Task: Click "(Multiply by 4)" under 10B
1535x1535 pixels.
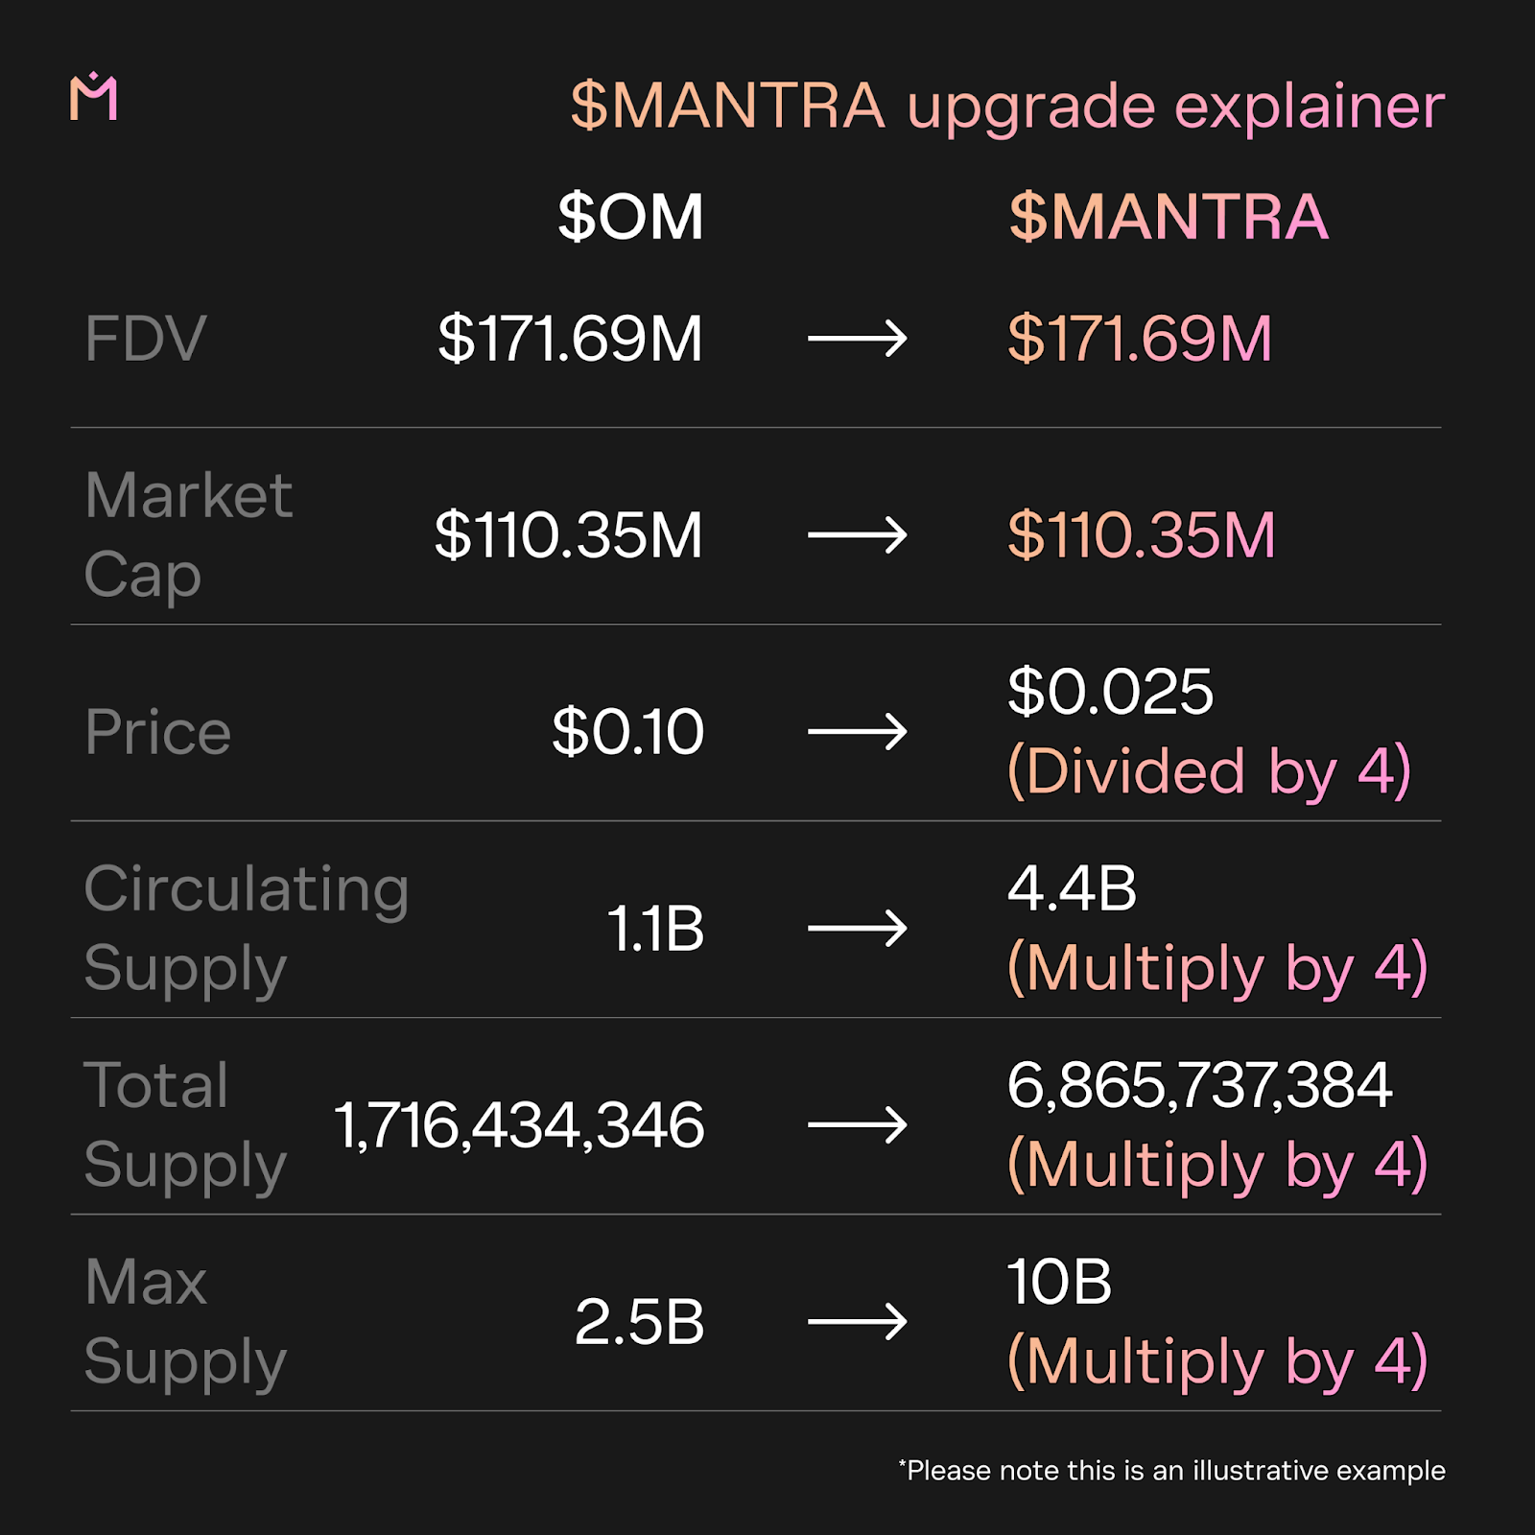Action: pyautogui.click(x=1217, y=1361)
